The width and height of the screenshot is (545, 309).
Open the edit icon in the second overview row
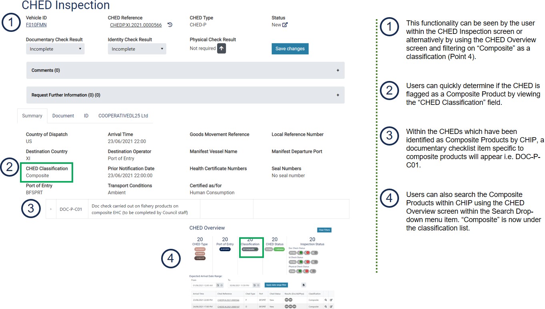pos(331,307)
